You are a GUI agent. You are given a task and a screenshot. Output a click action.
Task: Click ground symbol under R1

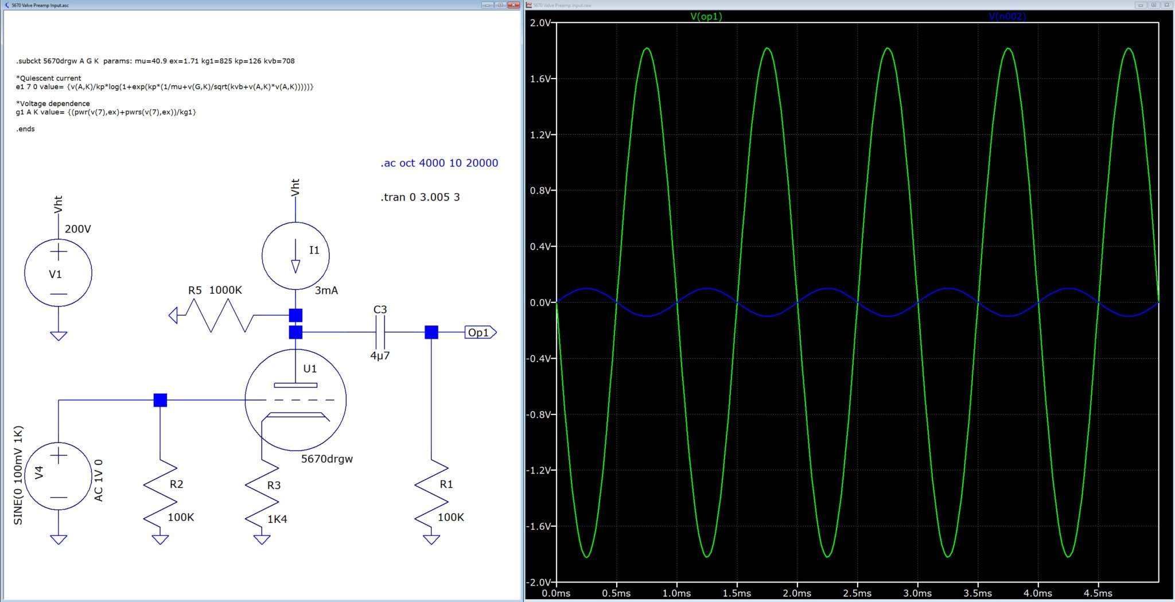(x=431, y=539)
